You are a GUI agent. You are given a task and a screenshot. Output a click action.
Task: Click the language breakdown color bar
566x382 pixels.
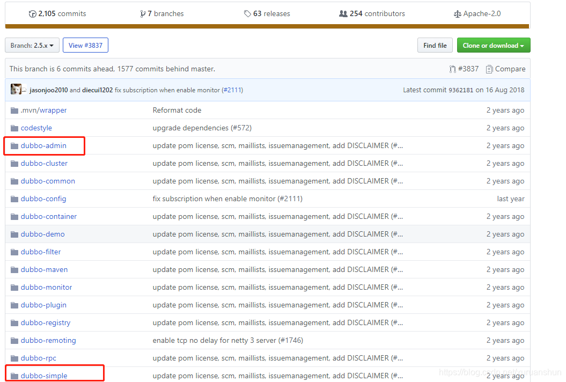point(267,26)
